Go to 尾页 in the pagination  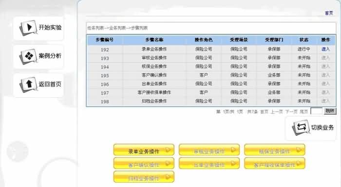pyautogui.click(x=304, y=112)
